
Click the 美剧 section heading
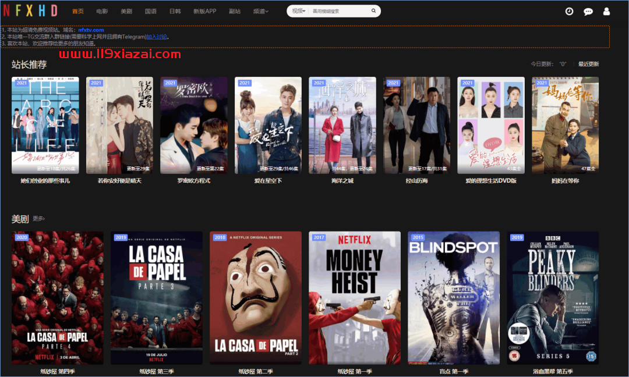20,219
